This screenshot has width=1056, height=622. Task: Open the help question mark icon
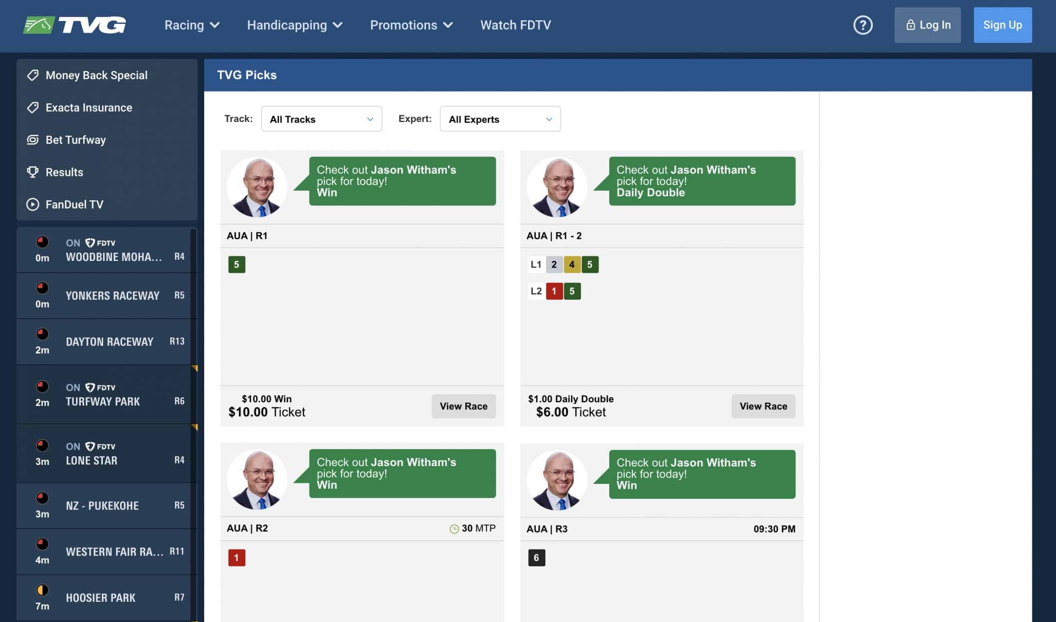click(x=862, y=25)
